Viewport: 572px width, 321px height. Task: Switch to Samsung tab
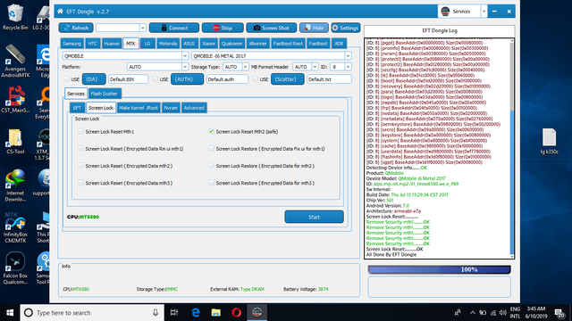[71, 44]
